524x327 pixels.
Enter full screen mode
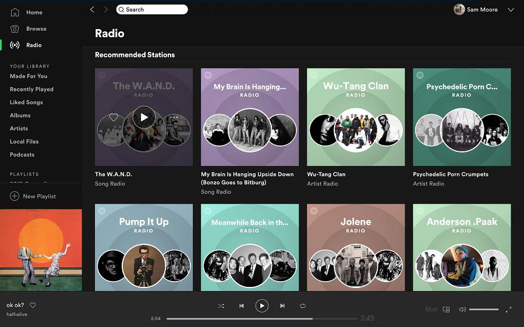point(508,310)
